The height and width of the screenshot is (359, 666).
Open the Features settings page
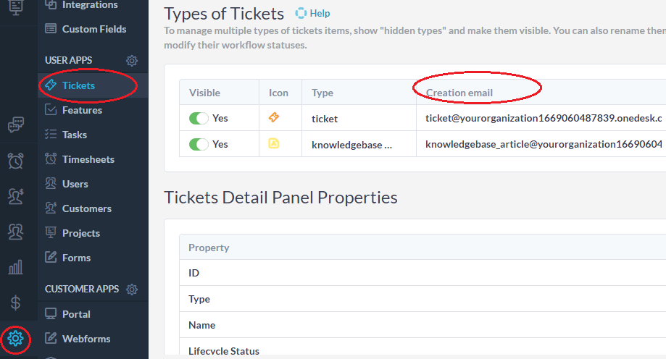tap(82, 110)
